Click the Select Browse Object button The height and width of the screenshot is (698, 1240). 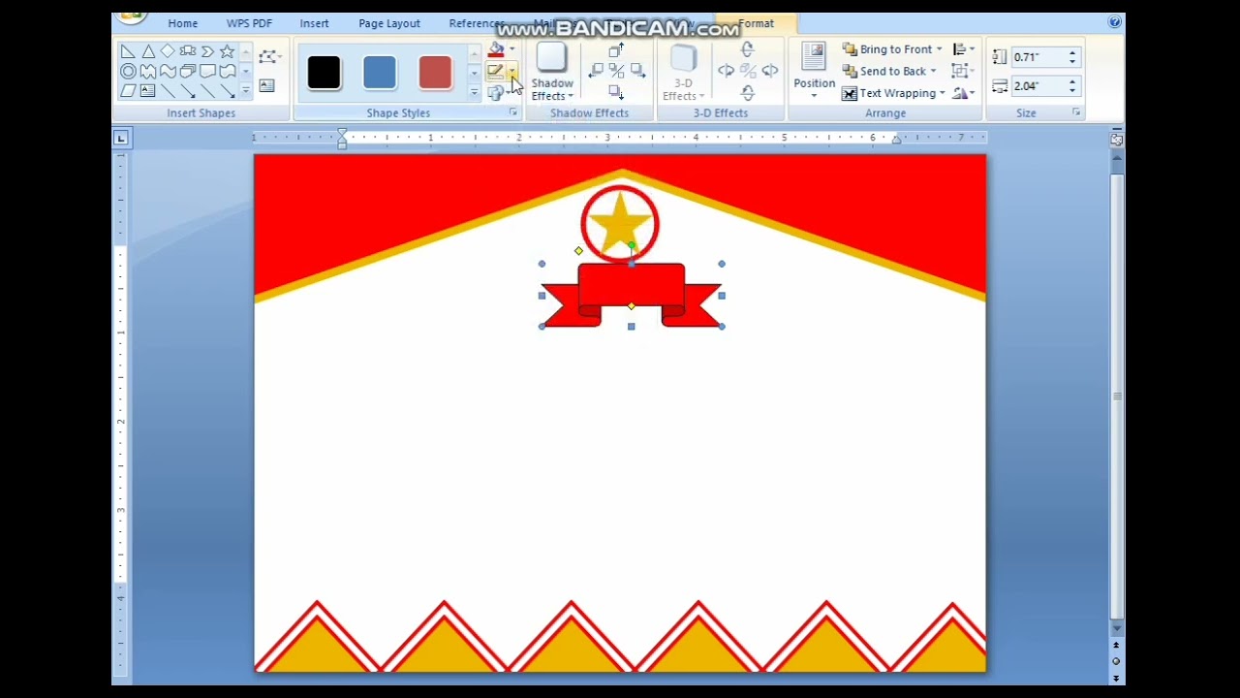[x=1116, y=661]
